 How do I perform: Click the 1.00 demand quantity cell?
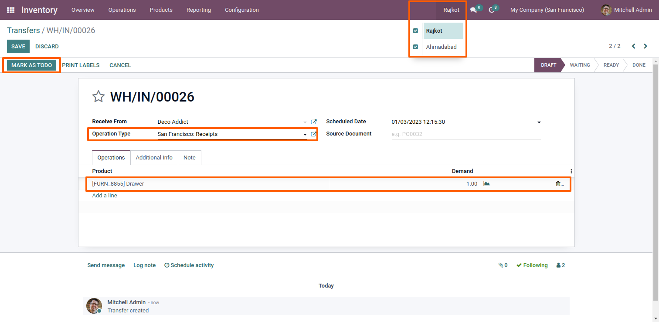(x=472, y=184)
